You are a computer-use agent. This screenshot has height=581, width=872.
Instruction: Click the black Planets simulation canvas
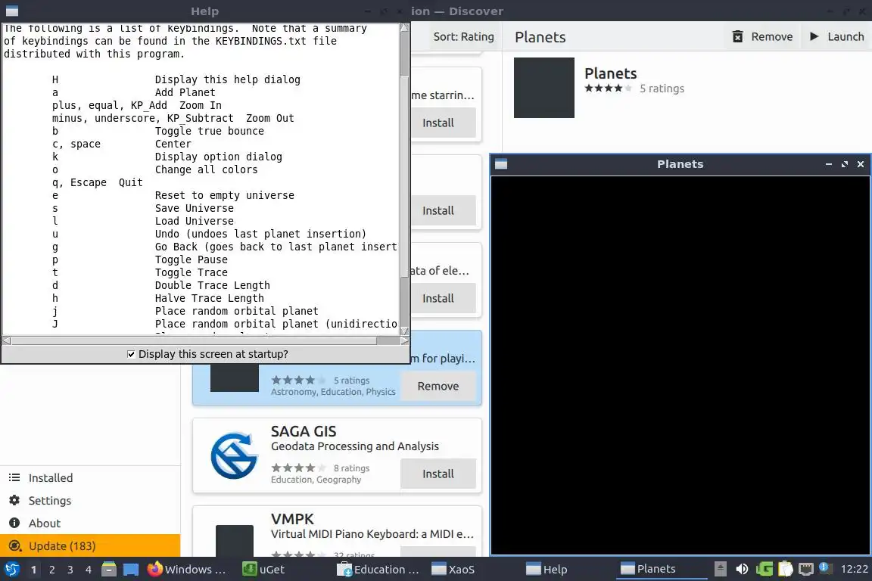680,365
